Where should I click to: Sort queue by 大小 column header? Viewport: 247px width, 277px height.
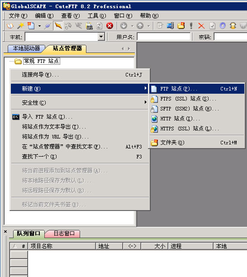(x=154, y=246)
